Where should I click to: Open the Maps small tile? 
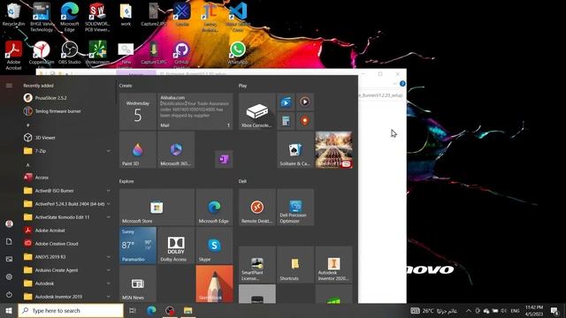pos(305,121)
